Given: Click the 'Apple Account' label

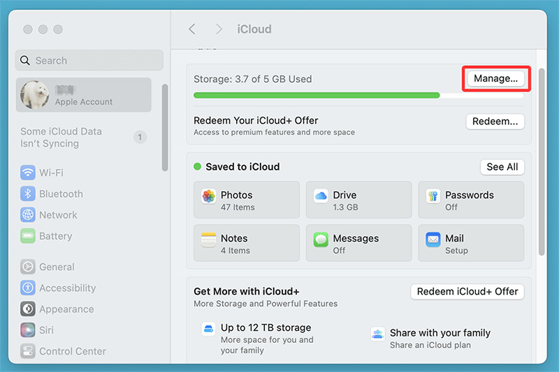Looking at the screenshot, I should point(83,102).
